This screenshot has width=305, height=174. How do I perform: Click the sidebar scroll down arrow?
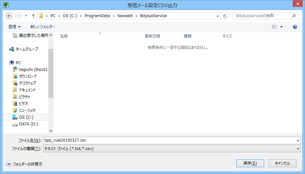coord(51,131)
